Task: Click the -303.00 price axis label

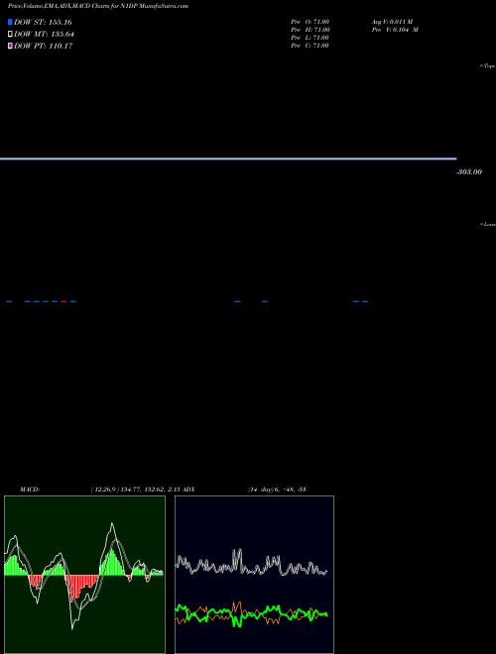Action: pyautogui.click(x=469, y=171)
